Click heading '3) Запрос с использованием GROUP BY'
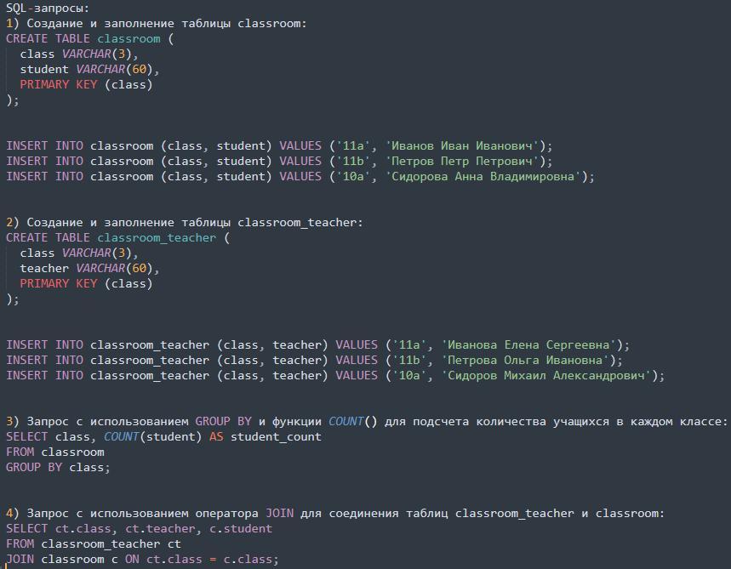 (367, 421)
